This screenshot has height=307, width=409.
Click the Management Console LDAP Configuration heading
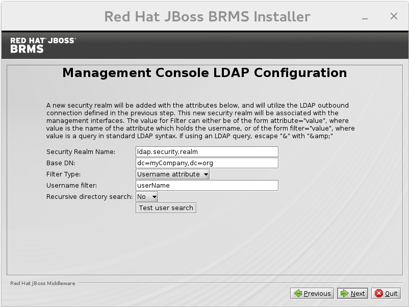tap(205, 73)
